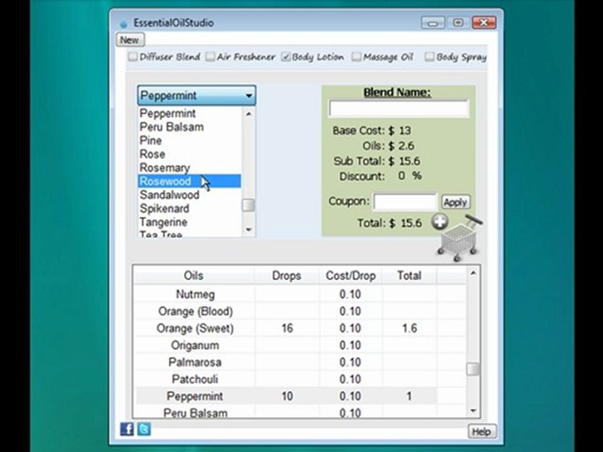
Task: Click the Drops cell for Nutmeg
Action: 287,294
